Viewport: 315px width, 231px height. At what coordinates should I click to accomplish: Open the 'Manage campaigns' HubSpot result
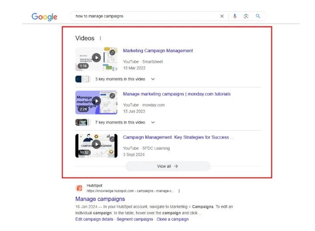(100, 199)
